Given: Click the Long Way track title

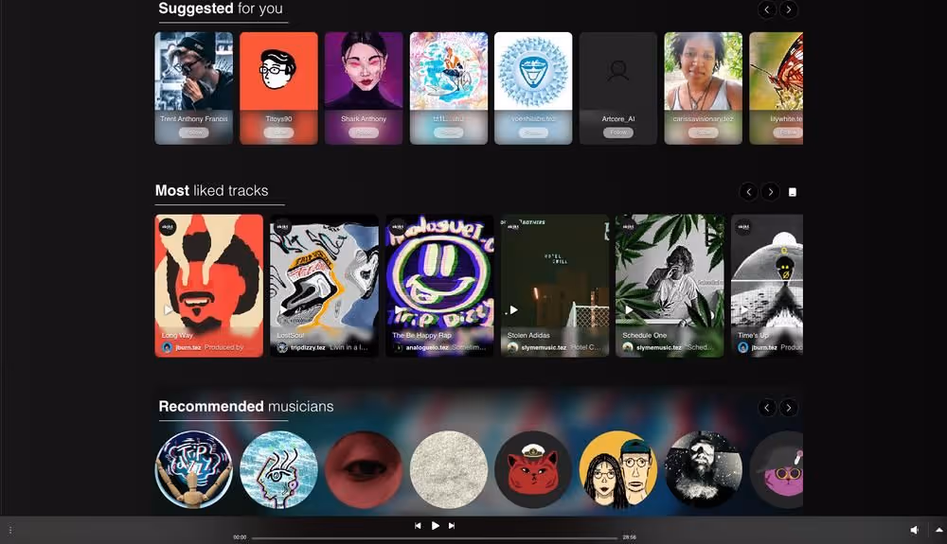Looking at the screenshot, I should tap(177, 335).
